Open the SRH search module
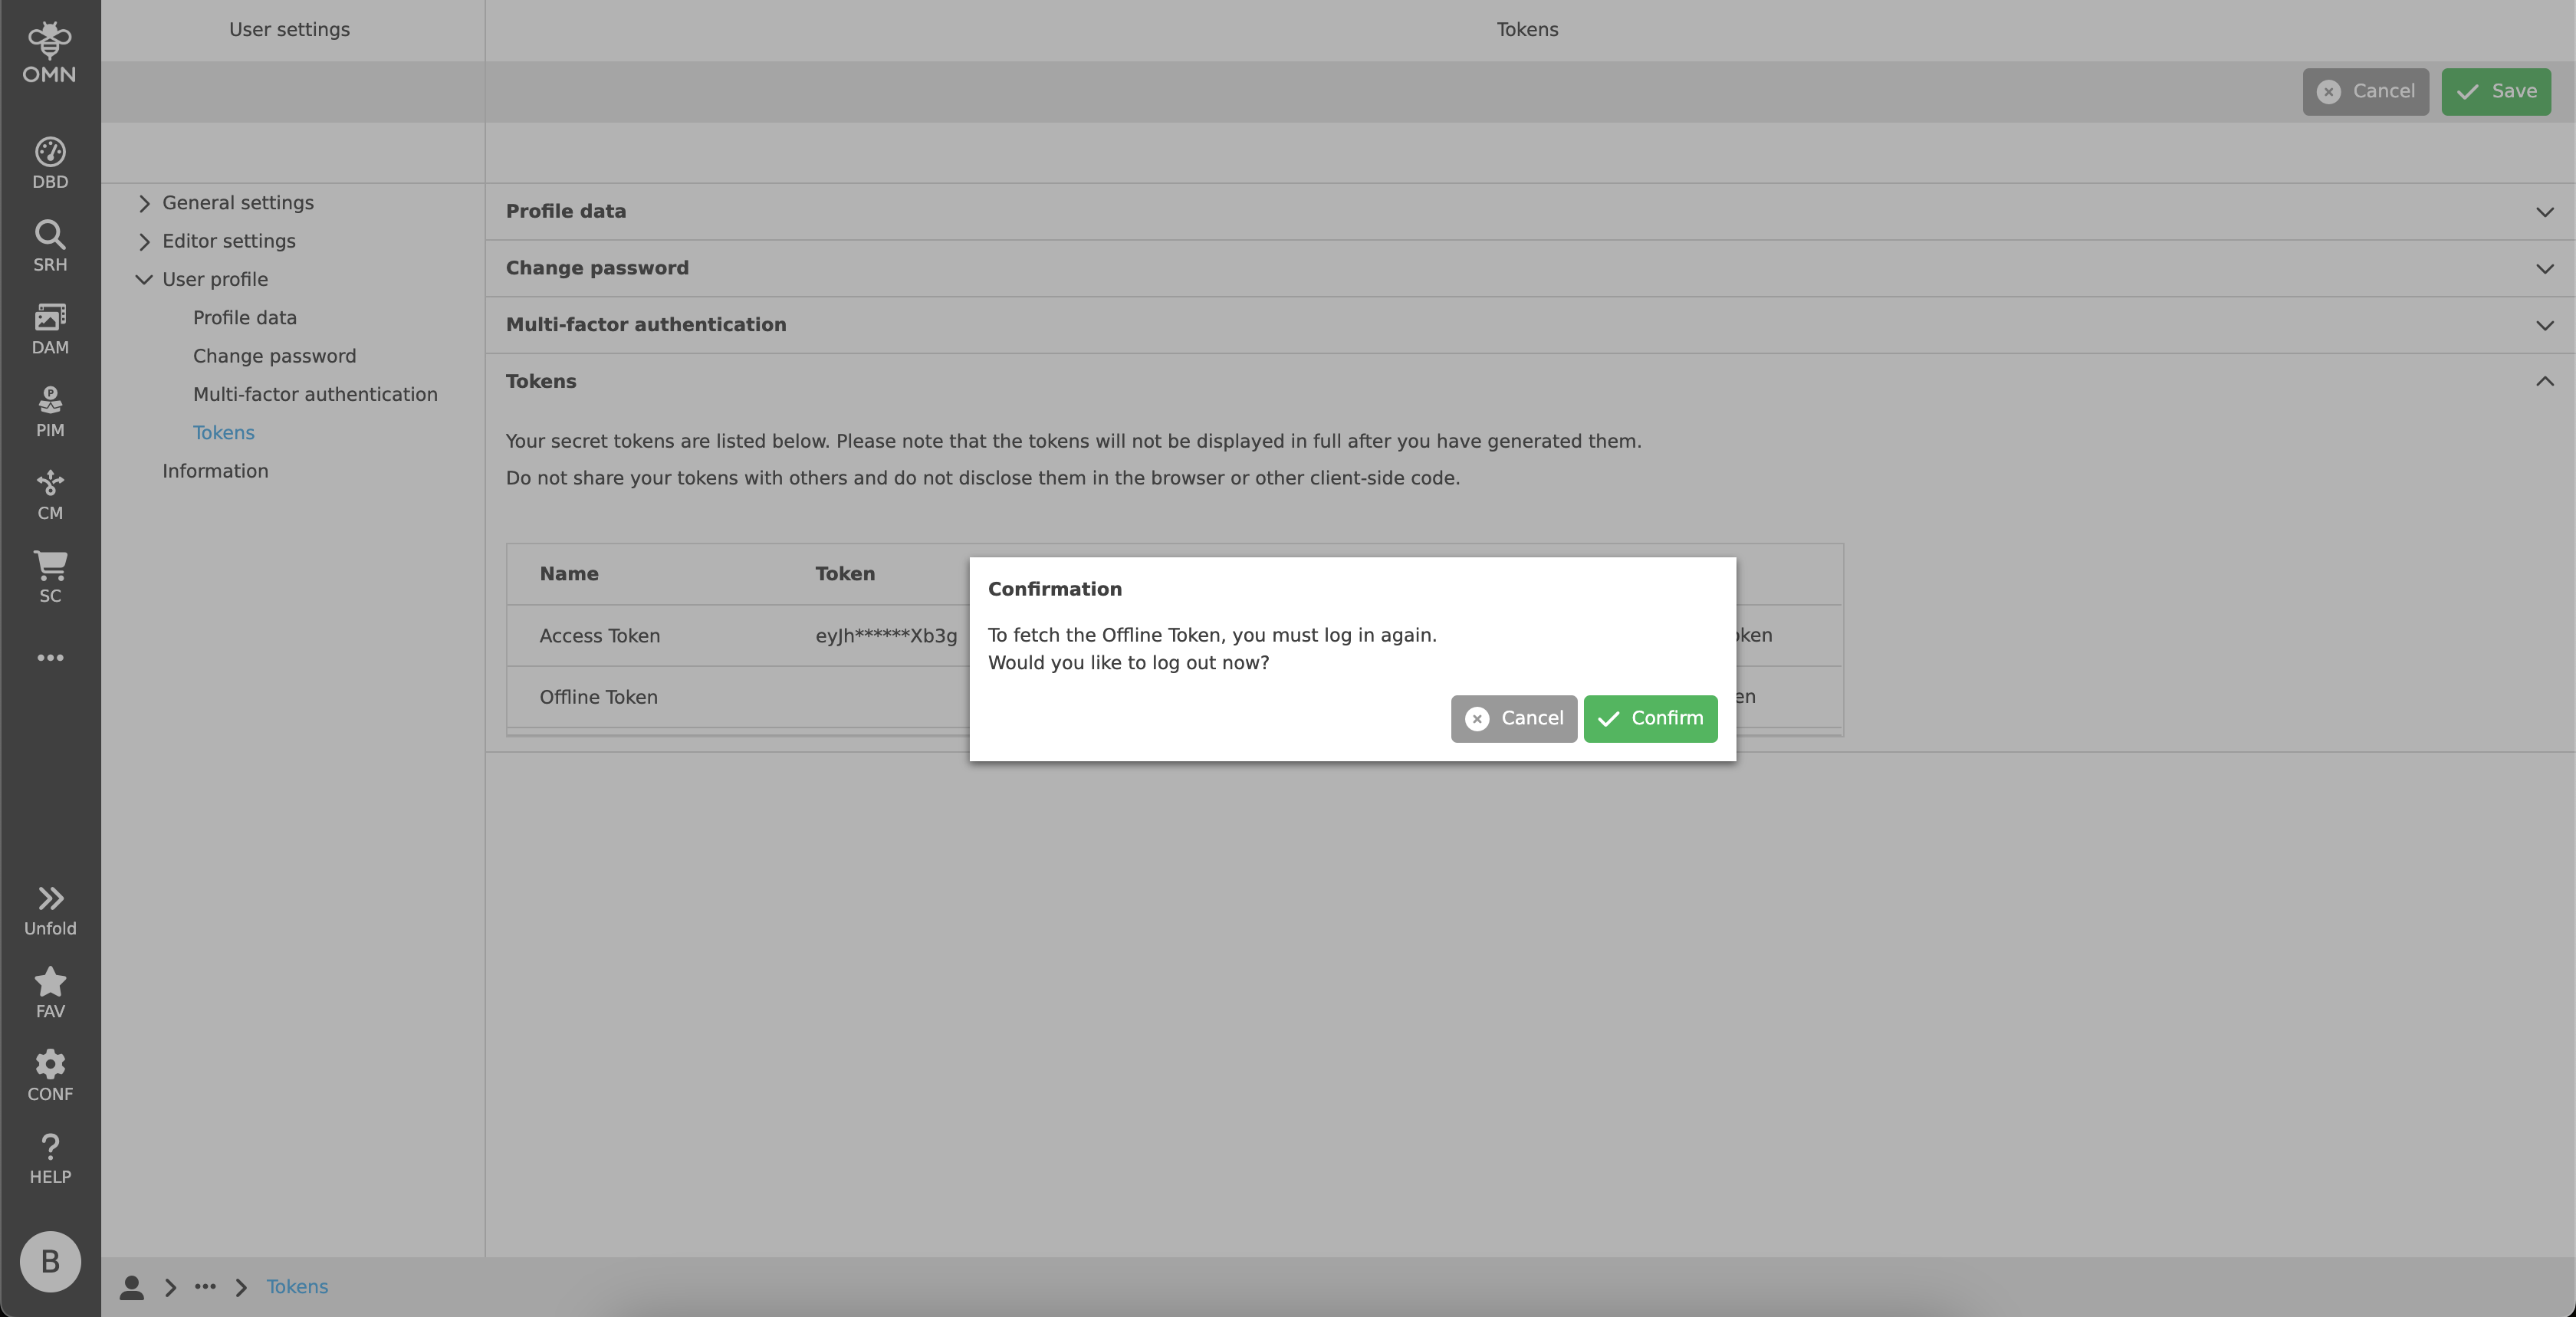This screenshot has width=2576, height=1317. tap(49, 243)
